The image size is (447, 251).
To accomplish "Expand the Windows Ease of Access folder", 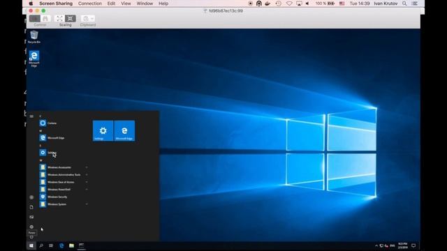I will pyautogui.click(x=64, y=182).
